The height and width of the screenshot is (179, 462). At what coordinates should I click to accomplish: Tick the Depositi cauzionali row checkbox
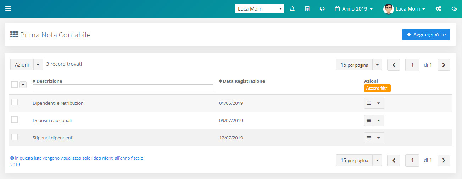pyautogui.click(x=15, y=120)
